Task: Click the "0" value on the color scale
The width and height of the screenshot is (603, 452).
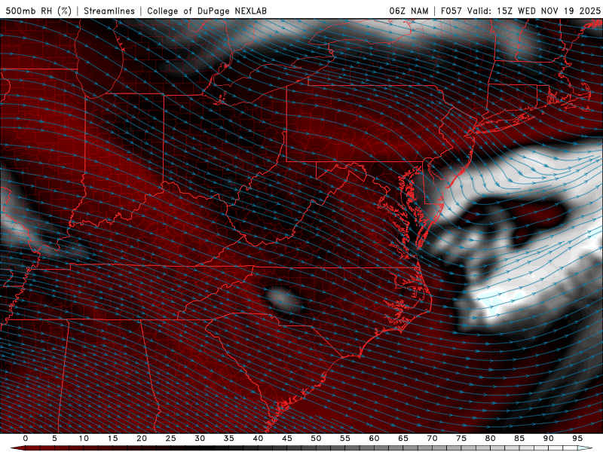Action: [26, 438]
